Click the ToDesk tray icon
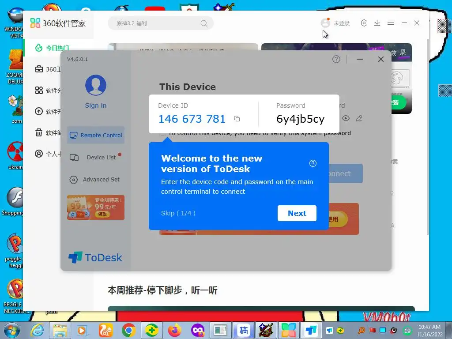The width and height of the screenshot is (452, 339). [329, 330]
